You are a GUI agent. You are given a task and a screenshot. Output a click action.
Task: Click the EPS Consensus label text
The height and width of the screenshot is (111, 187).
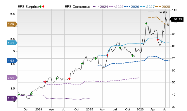pos(77,7)
